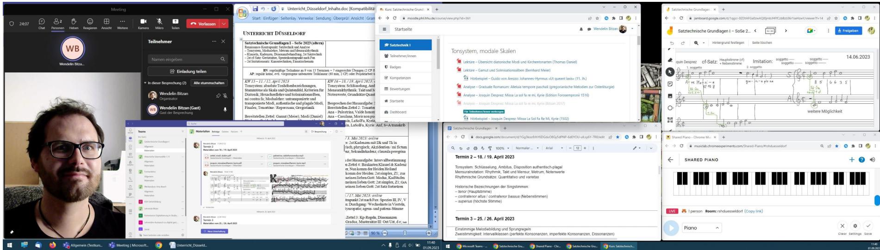Open Moodle messages speech bubble

[x=589, y=29]
